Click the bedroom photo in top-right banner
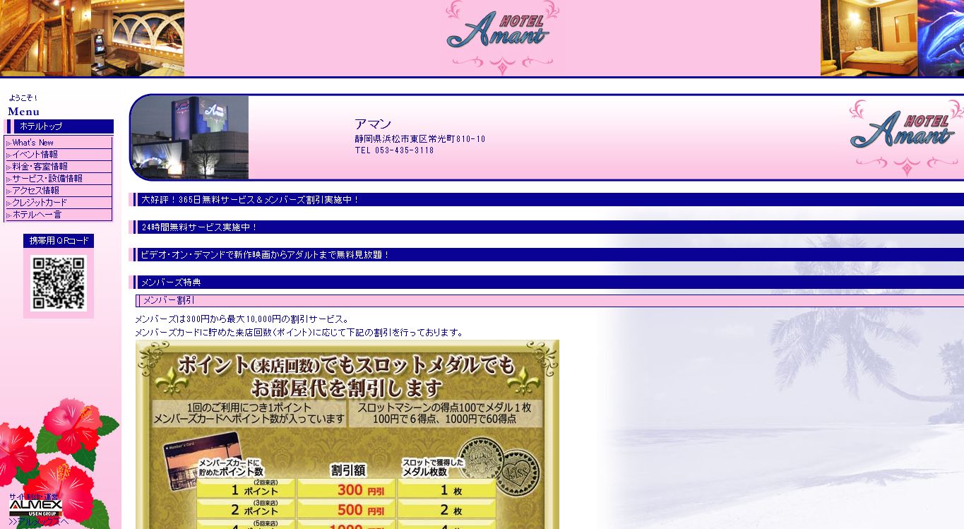964x529 pixels. click(869, 38)
